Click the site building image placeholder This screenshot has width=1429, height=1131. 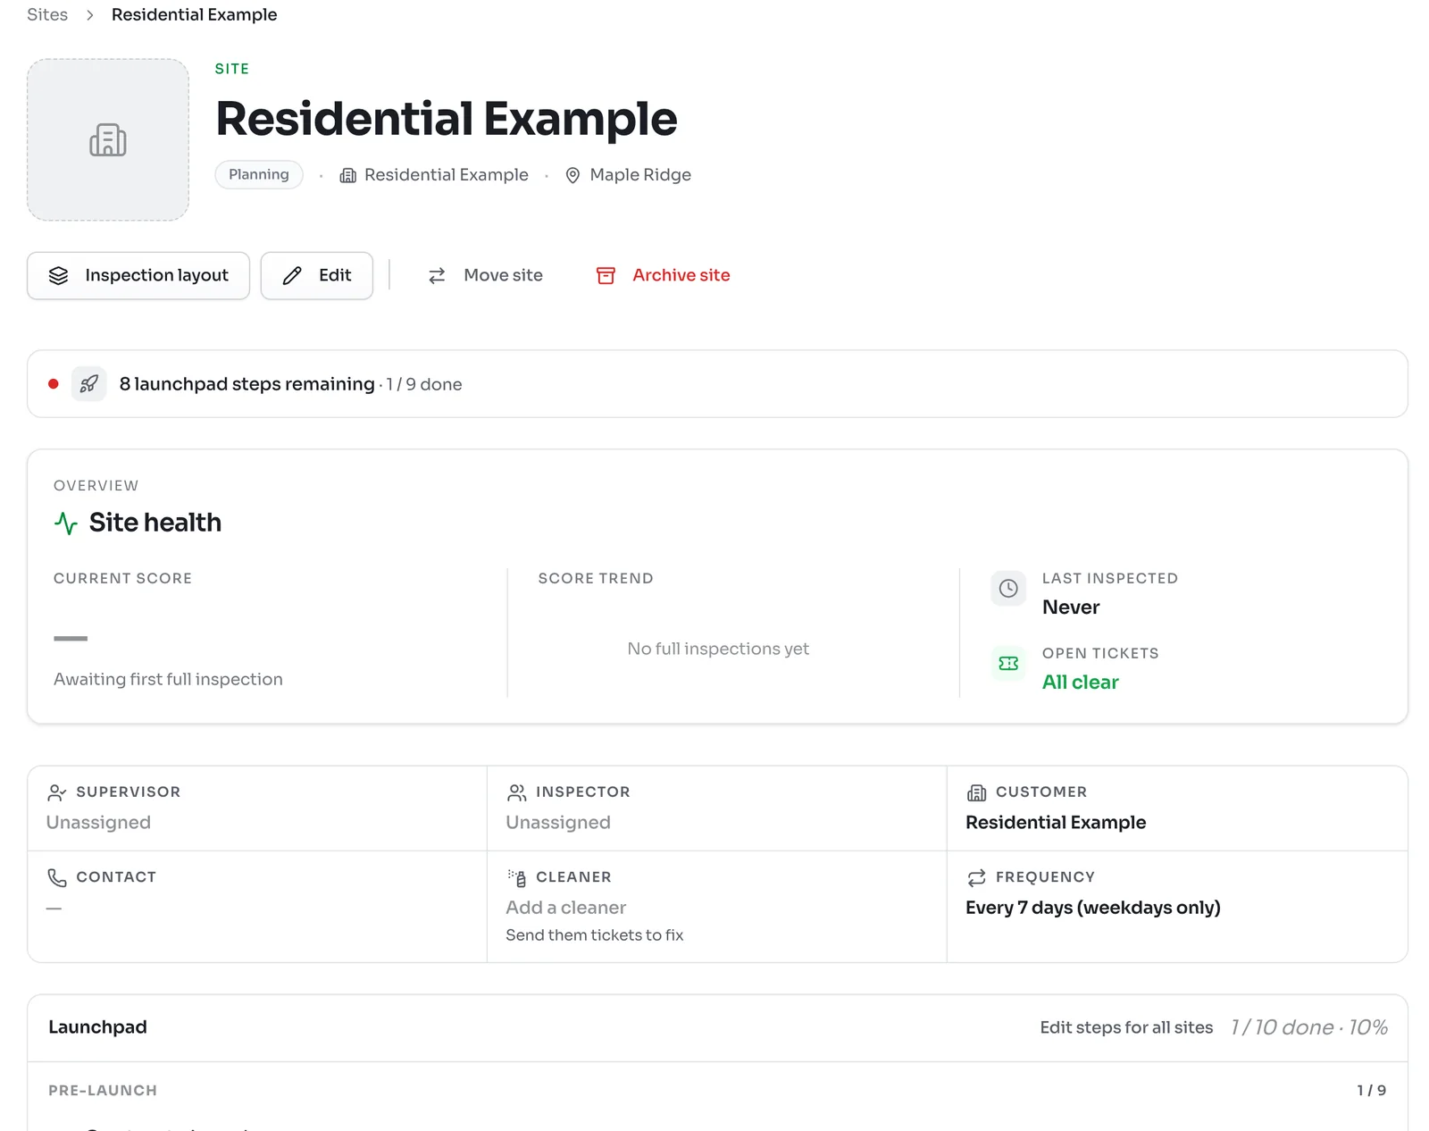(x=108, y=139)
